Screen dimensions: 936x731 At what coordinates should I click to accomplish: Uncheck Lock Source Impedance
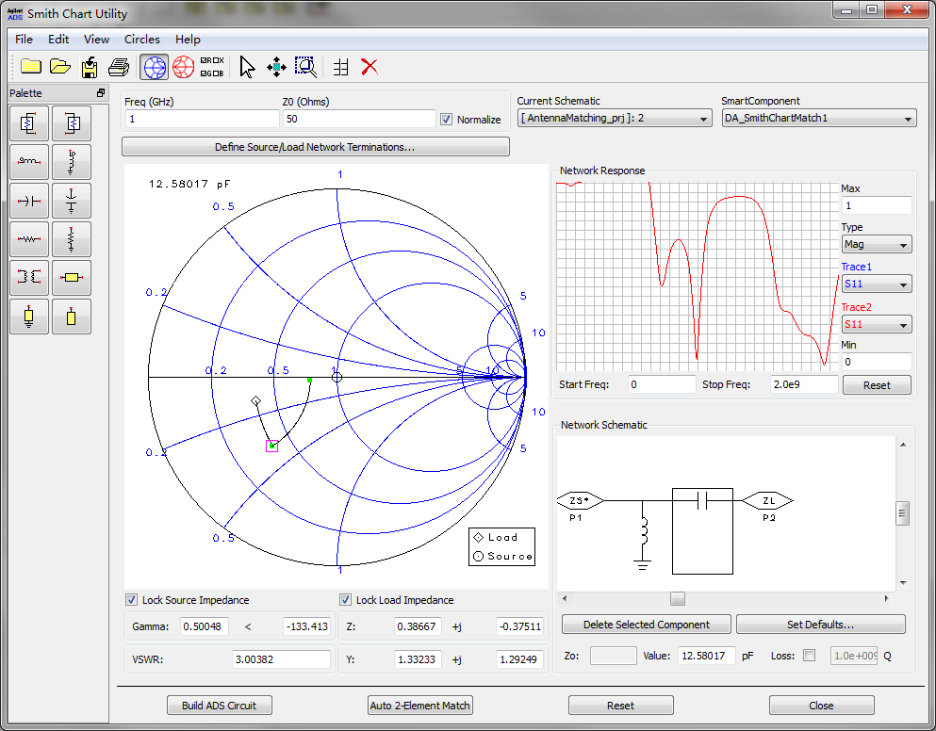[x=131, y=600]
